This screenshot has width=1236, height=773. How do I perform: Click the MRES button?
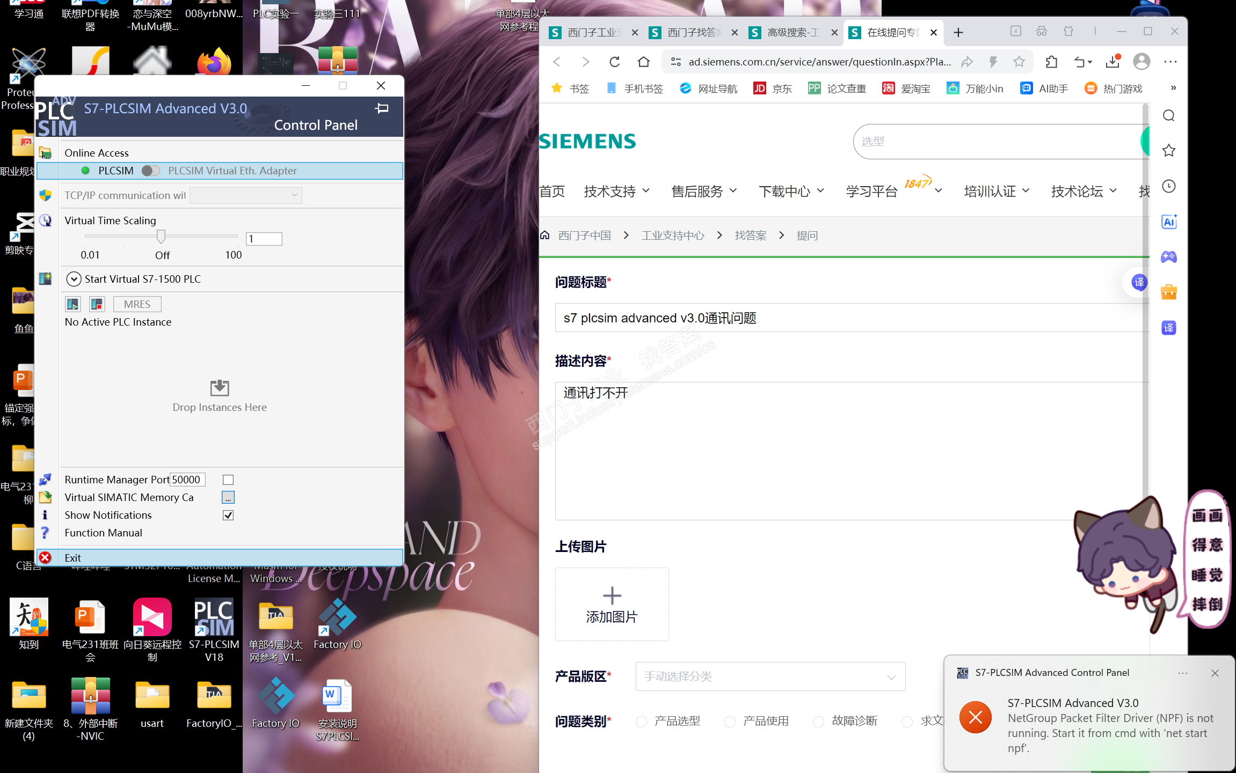pos(137,304)
